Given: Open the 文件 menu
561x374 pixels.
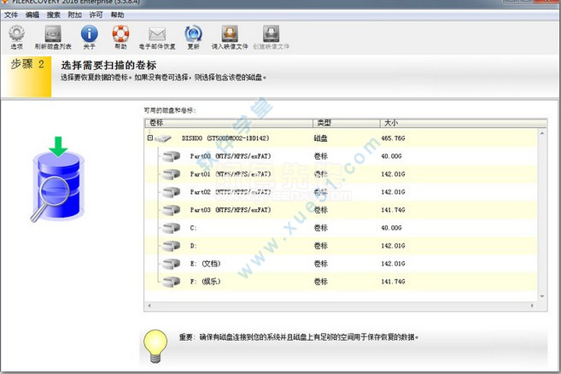Looking at the screenshot, I should [11, 15].
